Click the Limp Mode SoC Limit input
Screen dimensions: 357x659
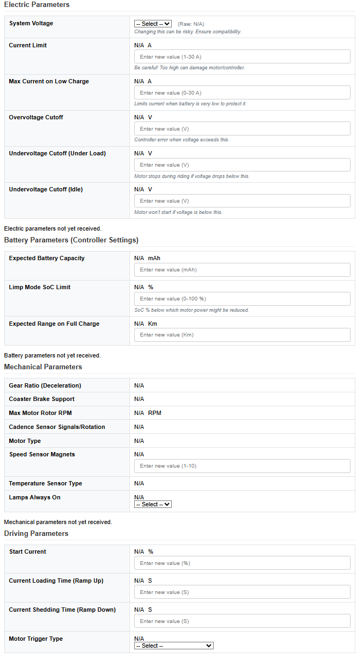click(242, 298)
